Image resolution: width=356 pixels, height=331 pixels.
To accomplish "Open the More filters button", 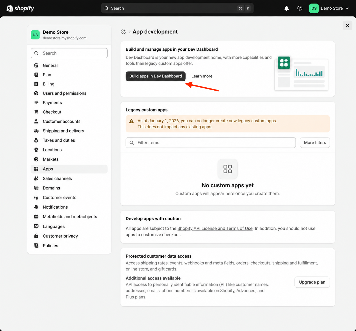I will tap(315, 143).
